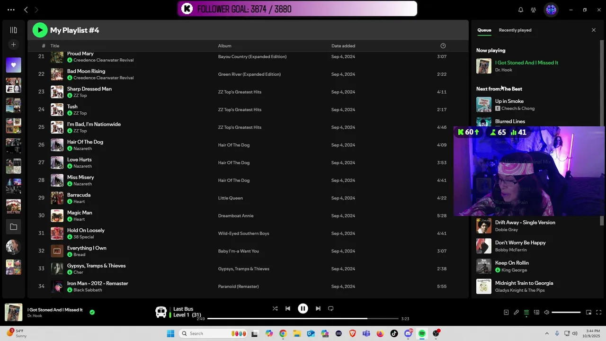Open the Dreamboat Annie album link
Image resolution: width=606 pixels, height=341 pixels.
236,215
